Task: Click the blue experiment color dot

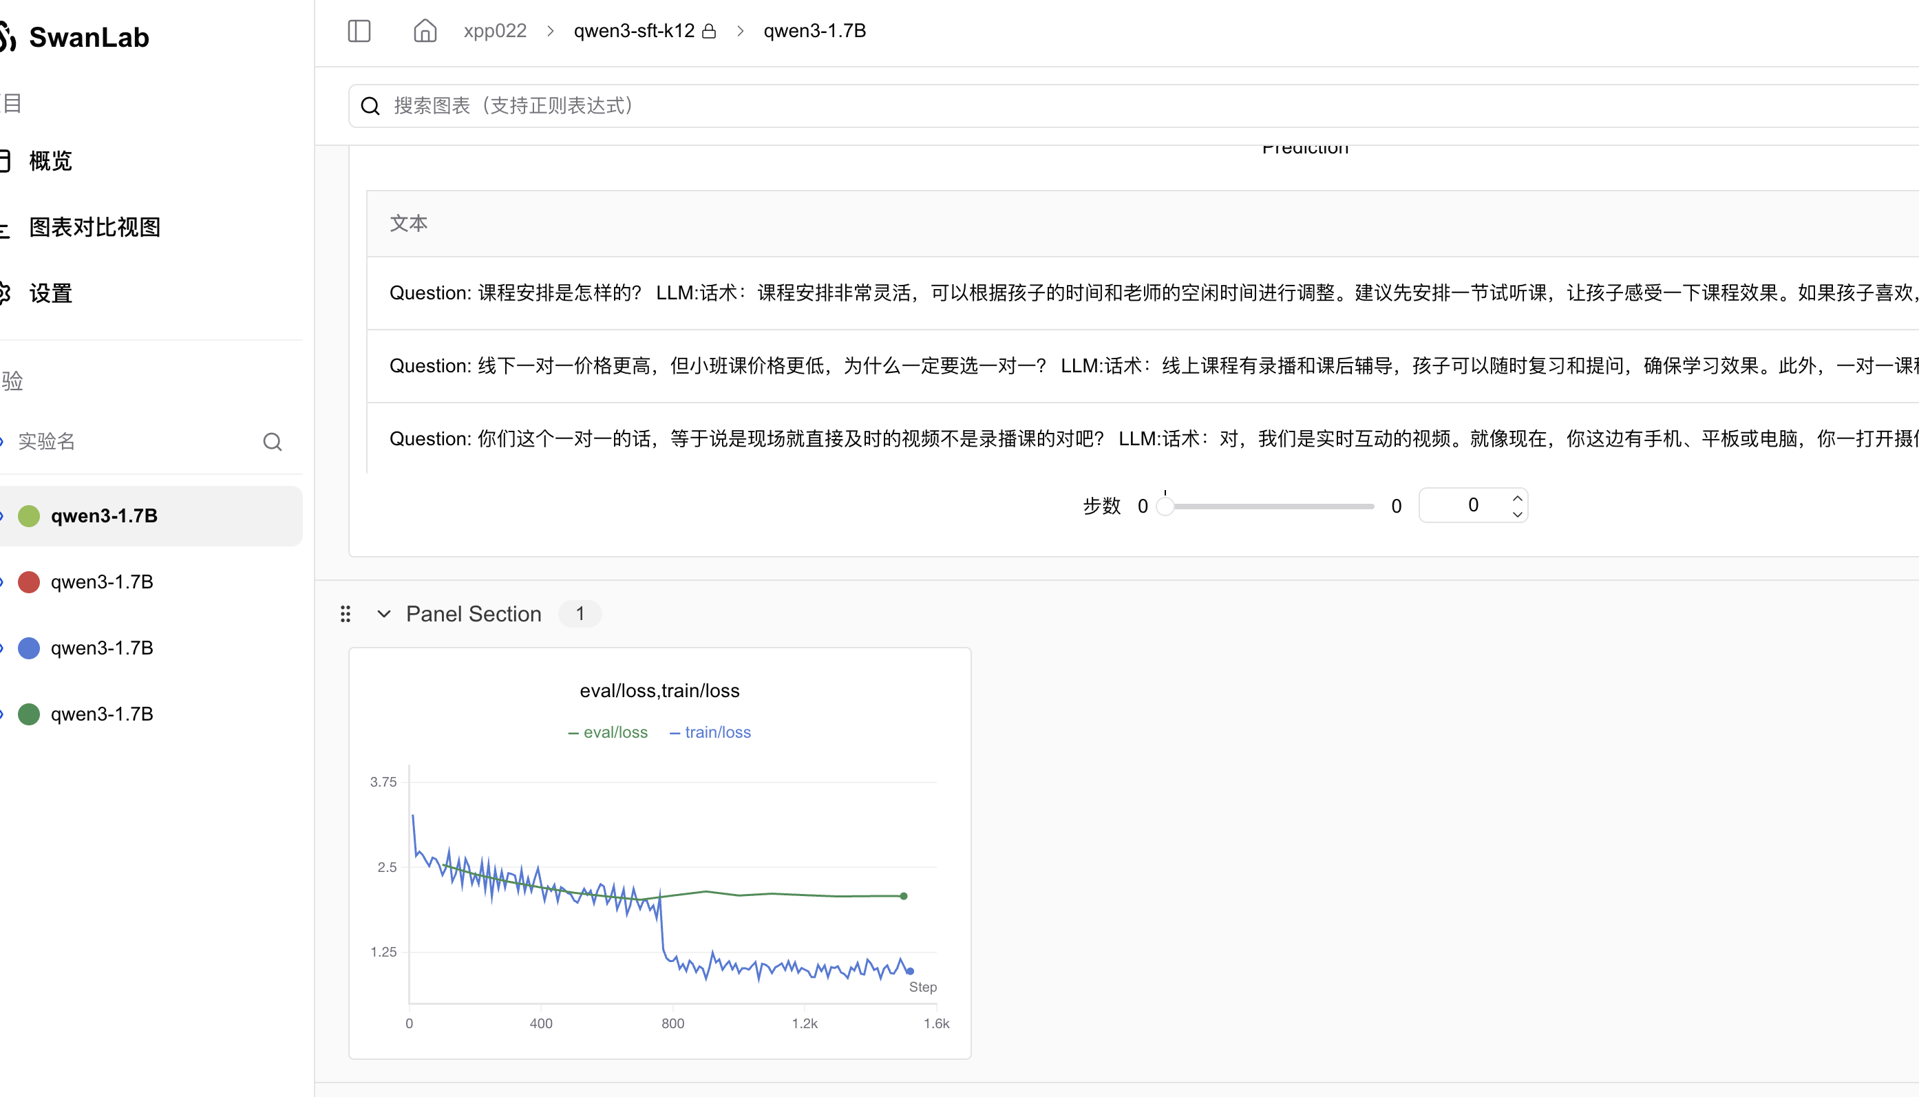Action: point(29,648)
